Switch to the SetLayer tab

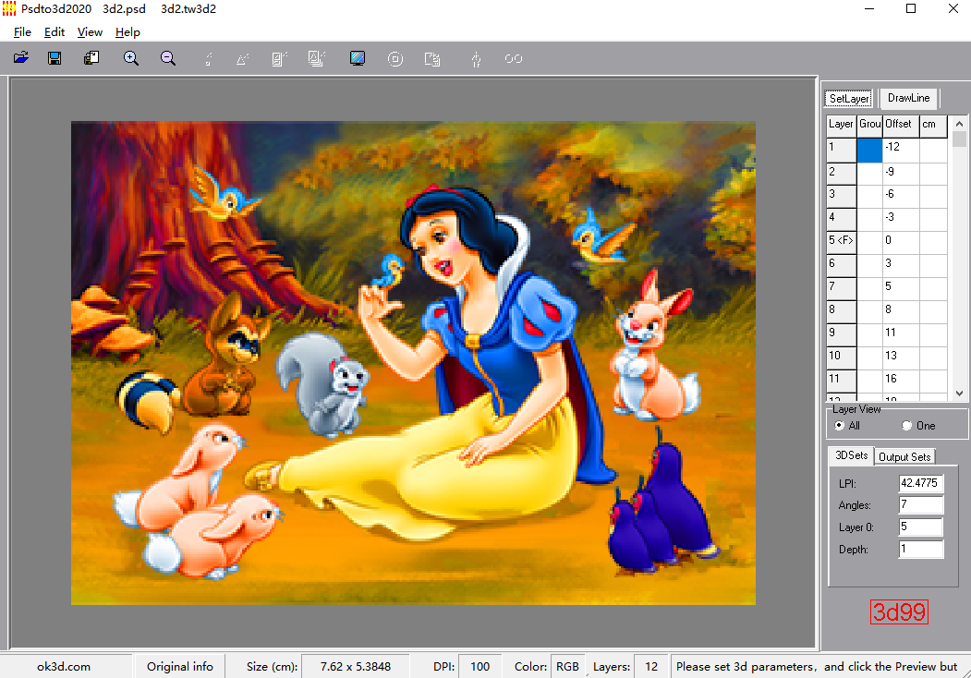click(848, 99)
